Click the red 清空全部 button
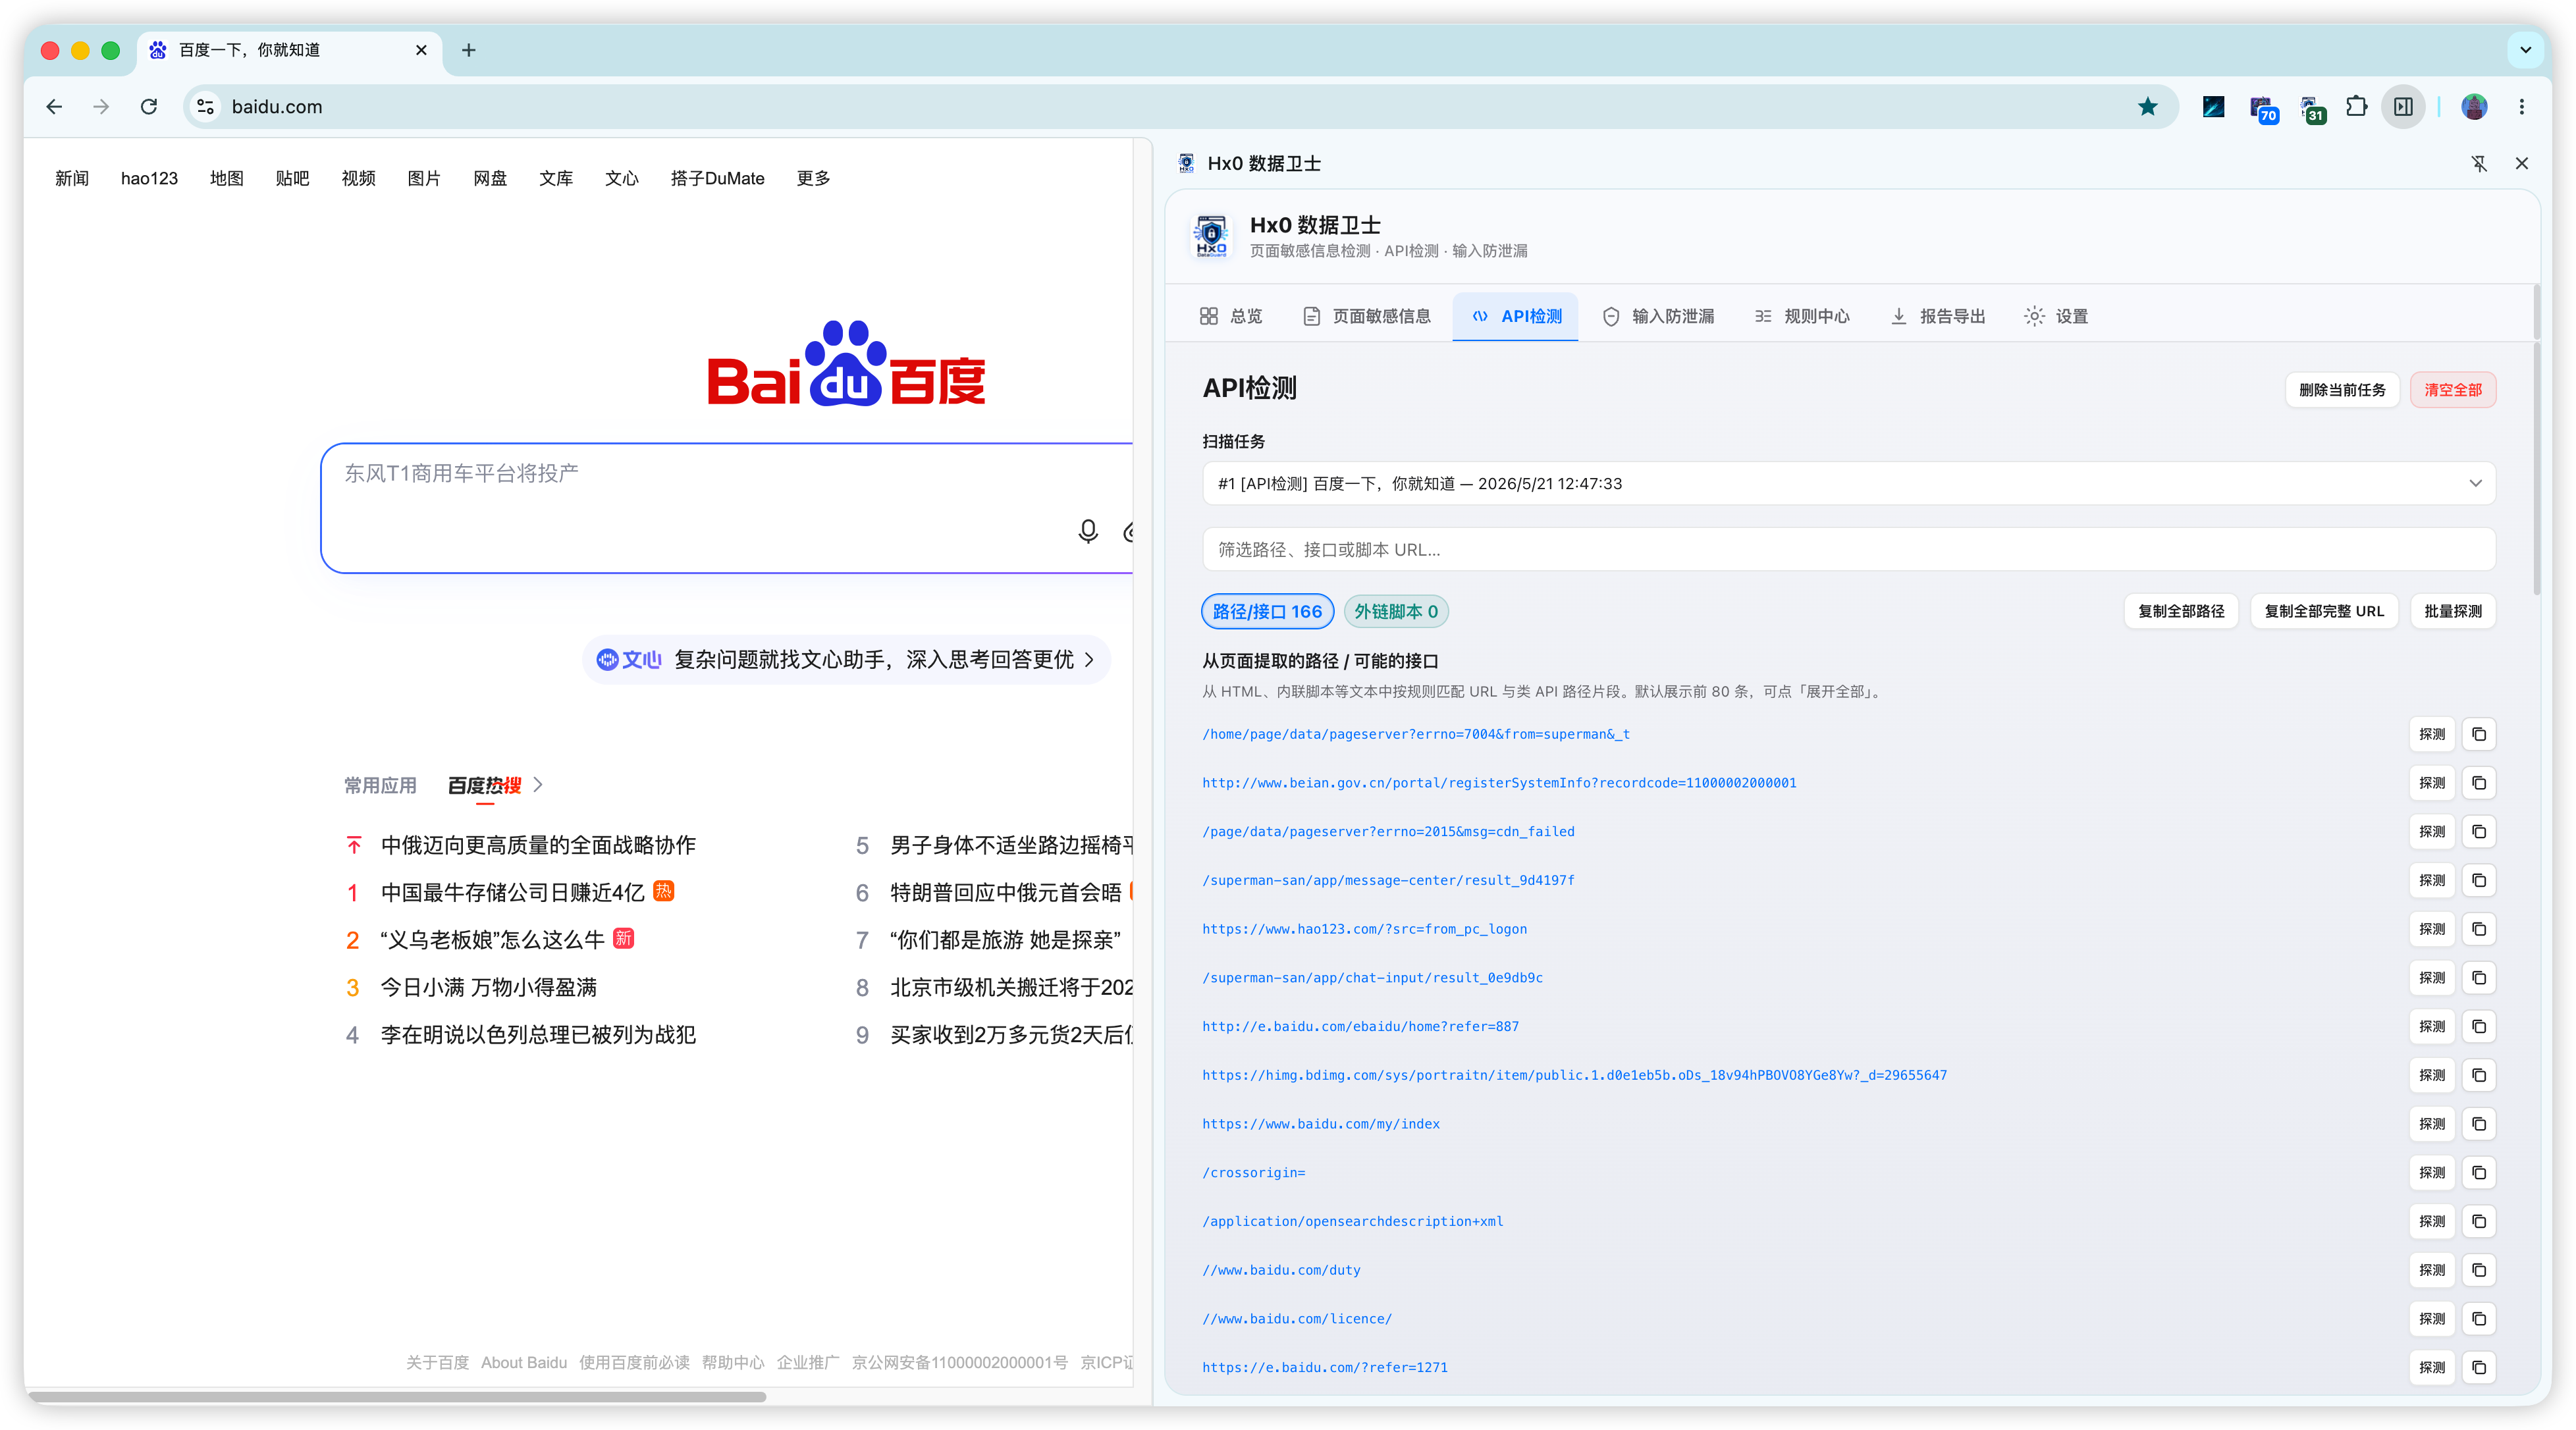This screenshot has width=2576, height=1430. (x=2453, y=390)
